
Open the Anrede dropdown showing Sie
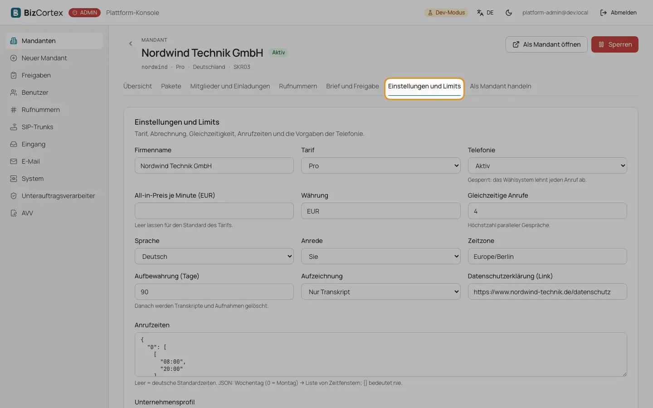click(380, 256)
